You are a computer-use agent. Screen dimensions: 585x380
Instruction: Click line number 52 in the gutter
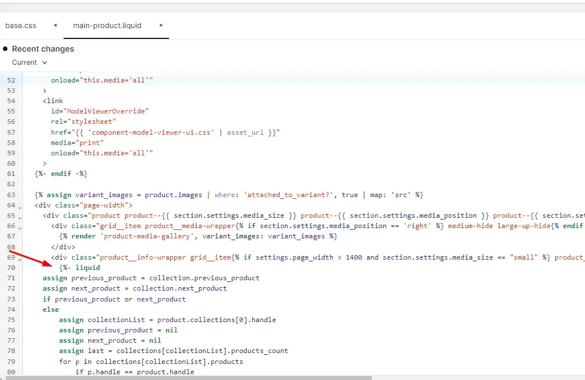pyautogui.click(x=11, y=80)
